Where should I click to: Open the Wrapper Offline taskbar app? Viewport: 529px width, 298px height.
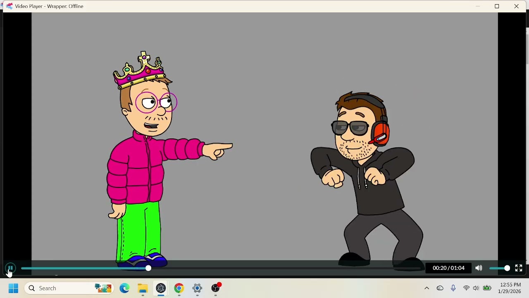161,288
